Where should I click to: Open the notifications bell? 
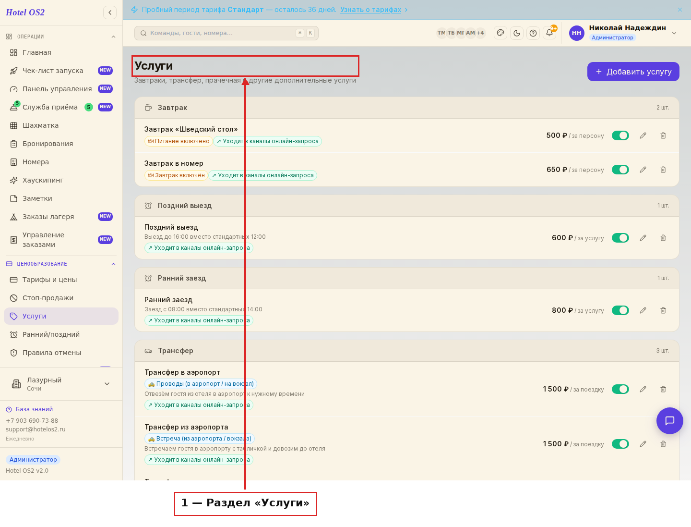tap(549, 33)
